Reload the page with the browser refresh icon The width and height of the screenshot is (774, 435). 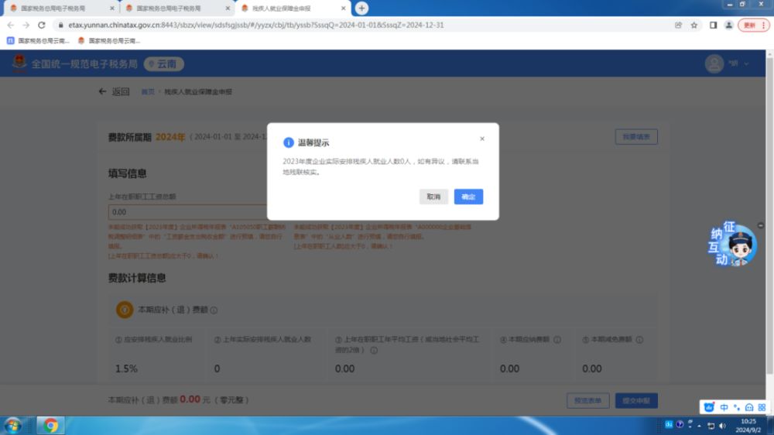41,25
